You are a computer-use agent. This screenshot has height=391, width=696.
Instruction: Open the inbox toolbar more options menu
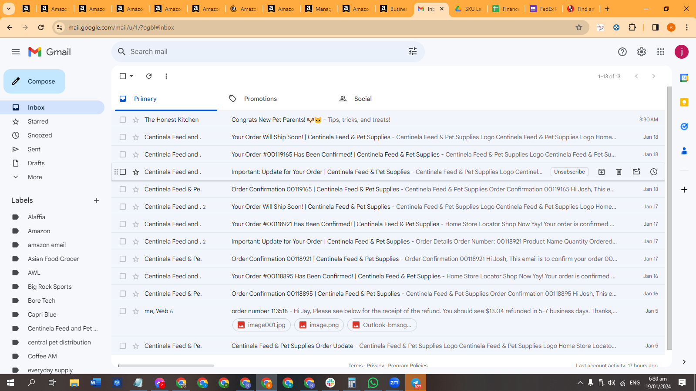166,76
